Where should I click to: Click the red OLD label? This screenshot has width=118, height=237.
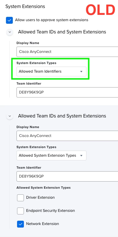100,9
